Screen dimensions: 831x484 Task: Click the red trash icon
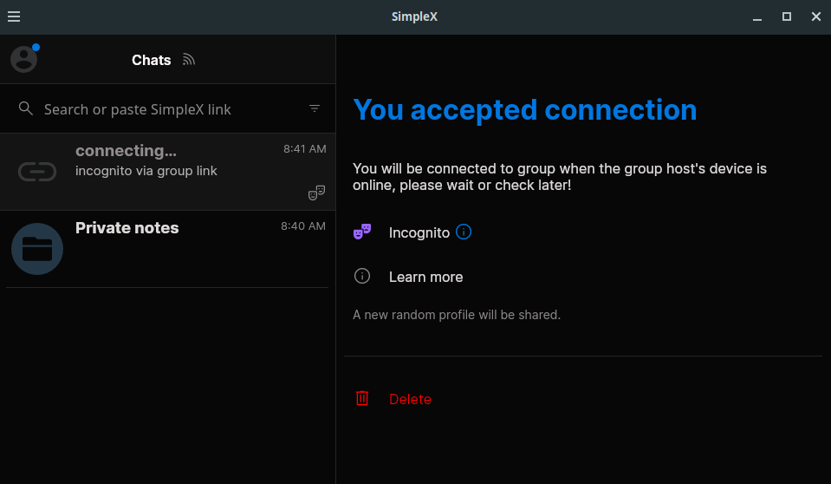click(362, 398)
